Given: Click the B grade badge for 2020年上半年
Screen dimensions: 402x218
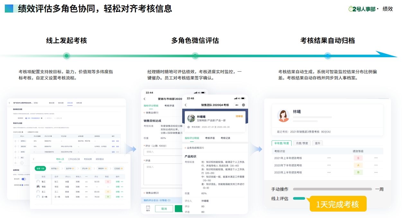Looking at the screenshot, I should (358, 172).
